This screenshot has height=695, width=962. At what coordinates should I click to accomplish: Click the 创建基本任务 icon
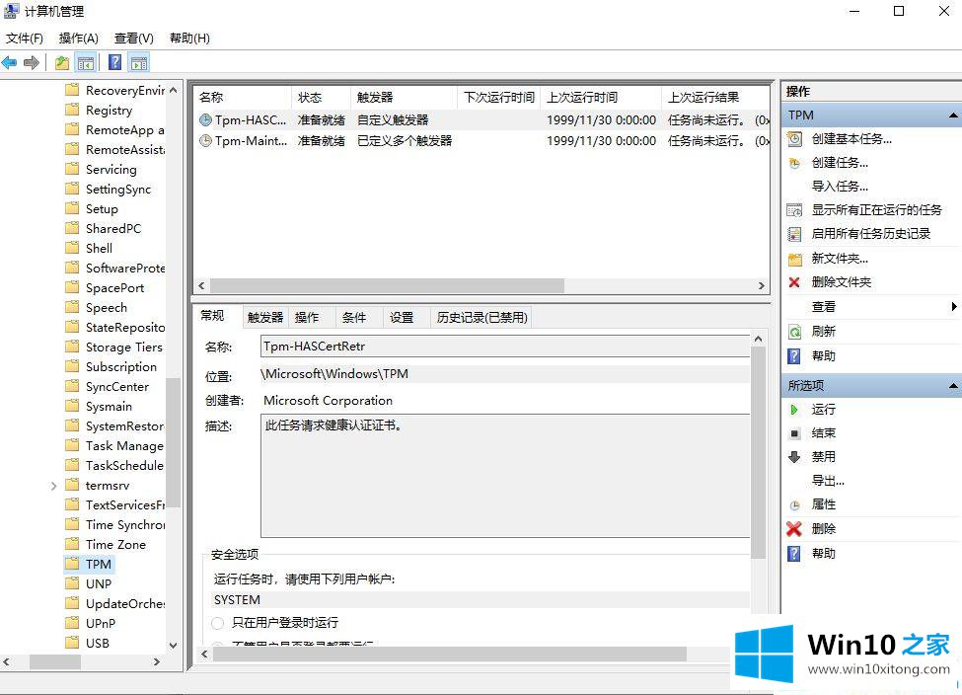coord(794,139)
